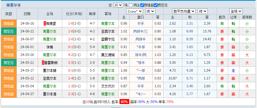Click the 角球 column header

[92, 14]
